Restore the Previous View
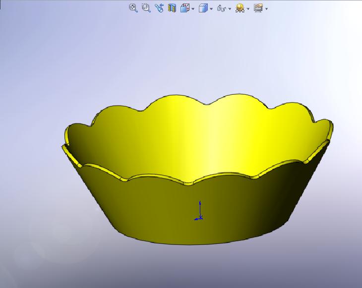Screen dimensions: 362x288 pos(159,8)
